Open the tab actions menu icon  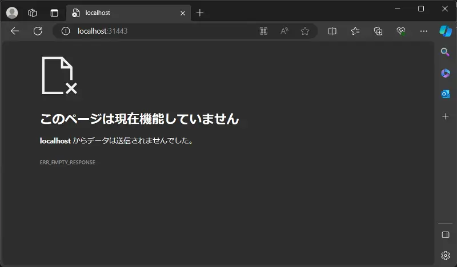[x=54, y=13]
